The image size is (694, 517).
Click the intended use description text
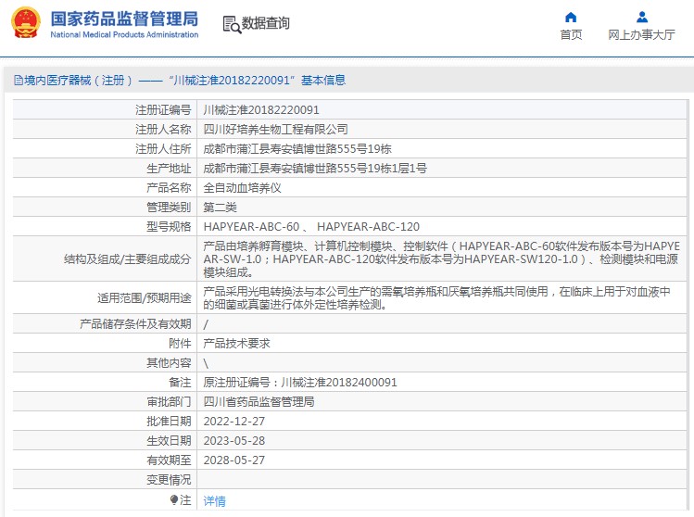436,298
